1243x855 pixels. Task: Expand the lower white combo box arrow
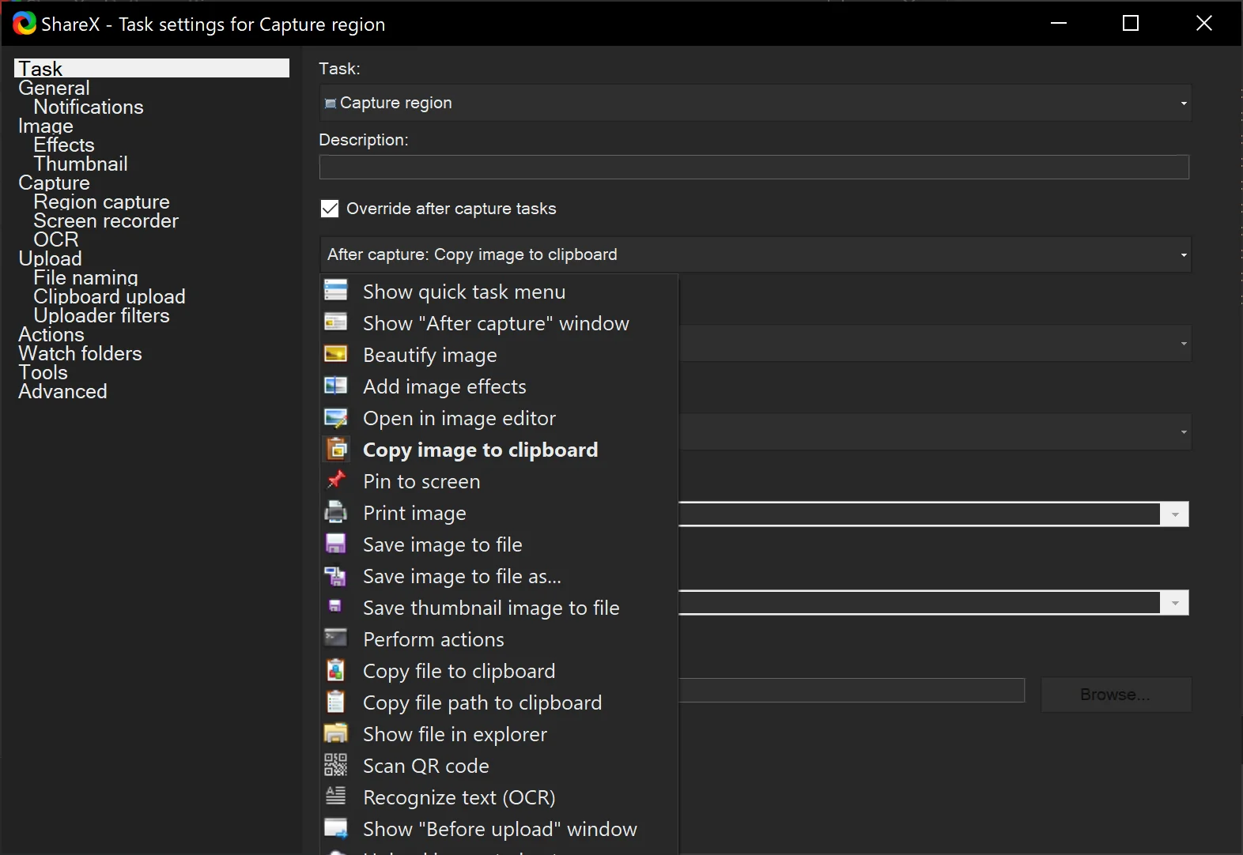[x=1174, y=603]
